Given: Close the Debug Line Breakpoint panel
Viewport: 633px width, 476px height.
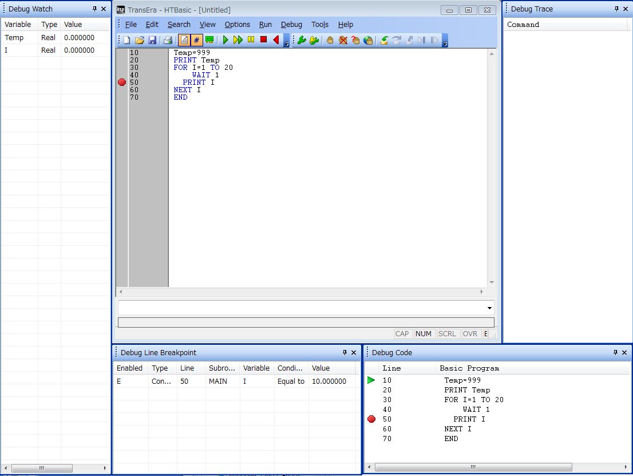Looking at the screenshot, I should click(354, 352).
